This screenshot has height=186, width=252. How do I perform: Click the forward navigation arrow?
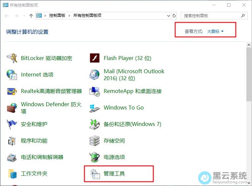pyautogui.click(x=17, y=16)
